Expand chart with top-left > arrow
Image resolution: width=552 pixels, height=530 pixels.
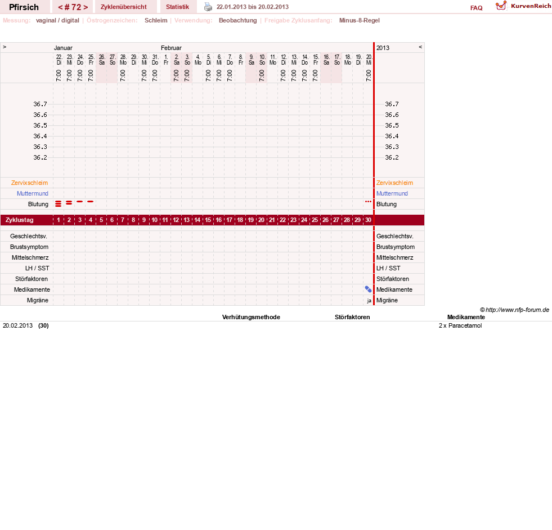click(x=5, y=47)
